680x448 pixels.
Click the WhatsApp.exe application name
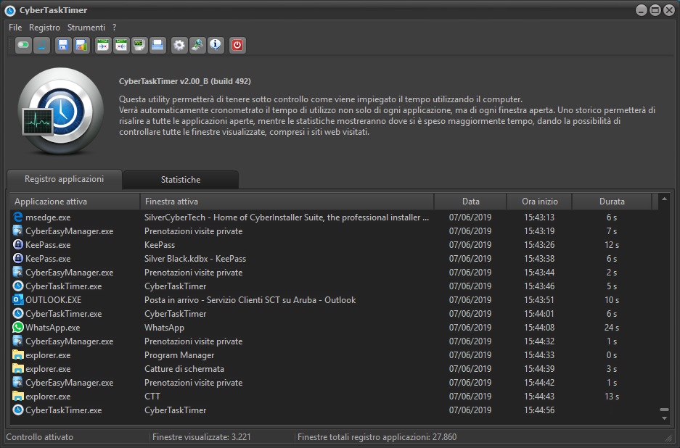(x=52, y=328)
